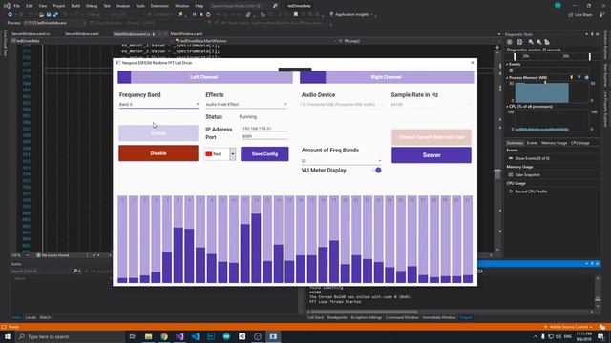The height and width of the screenshot is (343, 611).
Task: Open the Extensions menu
Action: 159,6
